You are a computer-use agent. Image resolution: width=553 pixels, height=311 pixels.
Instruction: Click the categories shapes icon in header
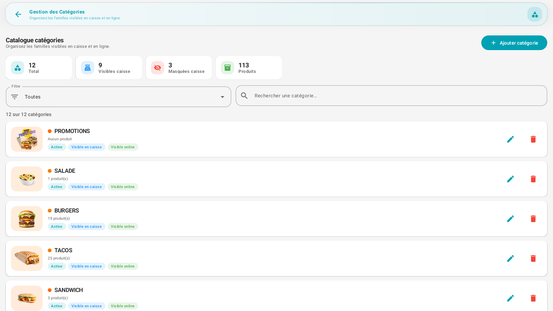(535, 14)
